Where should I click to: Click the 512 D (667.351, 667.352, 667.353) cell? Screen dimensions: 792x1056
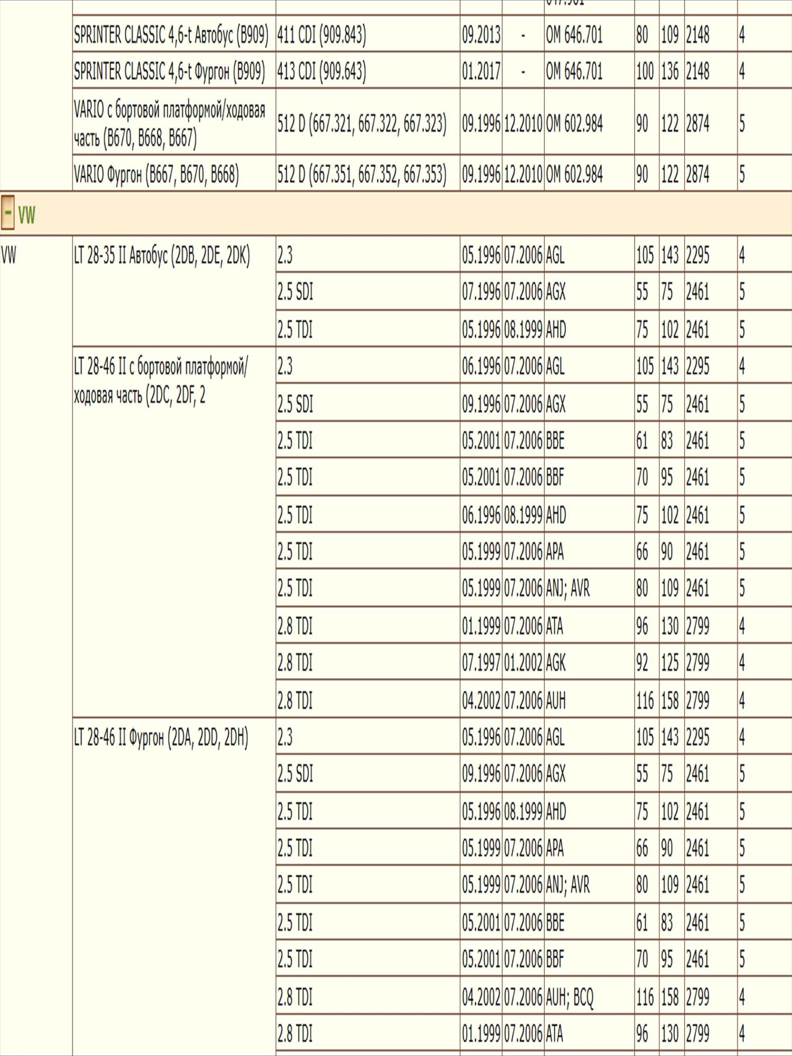362,174
